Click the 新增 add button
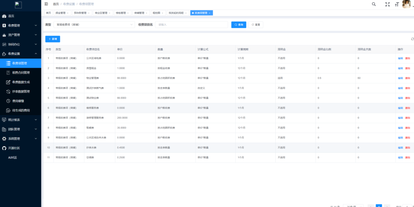Screen dimensions: 414x207 (53, 39)
